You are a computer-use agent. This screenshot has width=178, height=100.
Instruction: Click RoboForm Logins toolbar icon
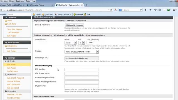pyautogui.click(x=34, y=14)
